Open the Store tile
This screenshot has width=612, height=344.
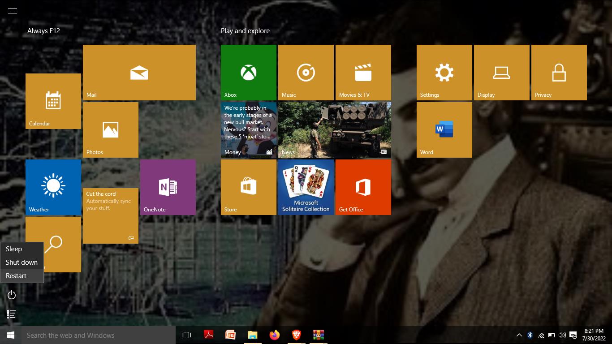coord(249,187)
